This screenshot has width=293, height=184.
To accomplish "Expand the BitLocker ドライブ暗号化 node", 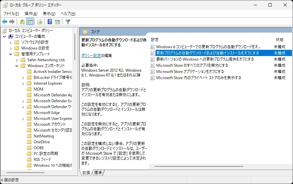I will point(23,78).
